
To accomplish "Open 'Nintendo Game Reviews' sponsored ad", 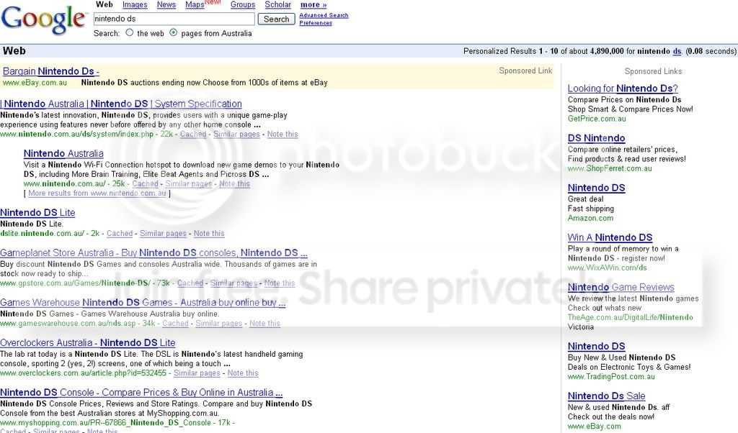I will click(621, 288).
